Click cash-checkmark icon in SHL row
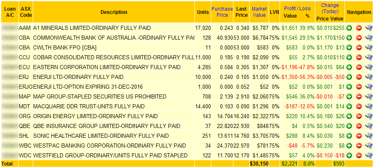Screen dimensions: 374x168 click(369, 136)
